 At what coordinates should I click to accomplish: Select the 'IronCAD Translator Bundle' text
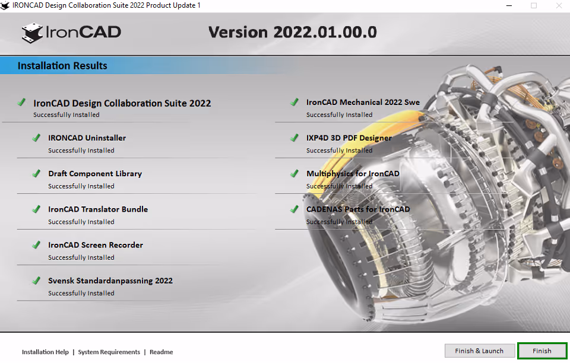98,209
